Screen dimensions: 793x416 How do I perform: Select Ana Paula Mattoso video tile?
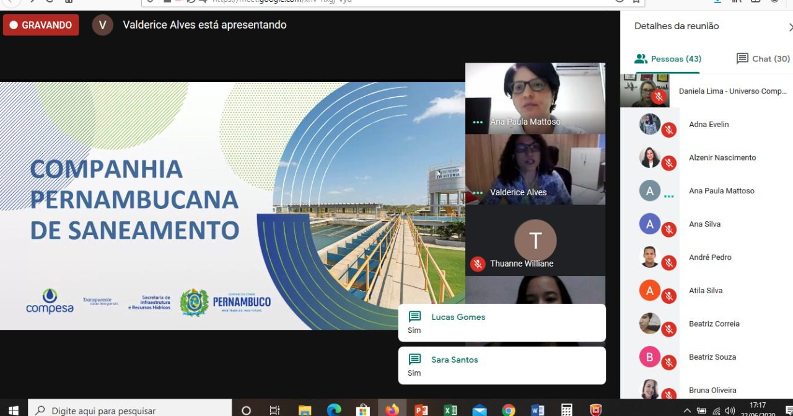(x=535, y=98)
